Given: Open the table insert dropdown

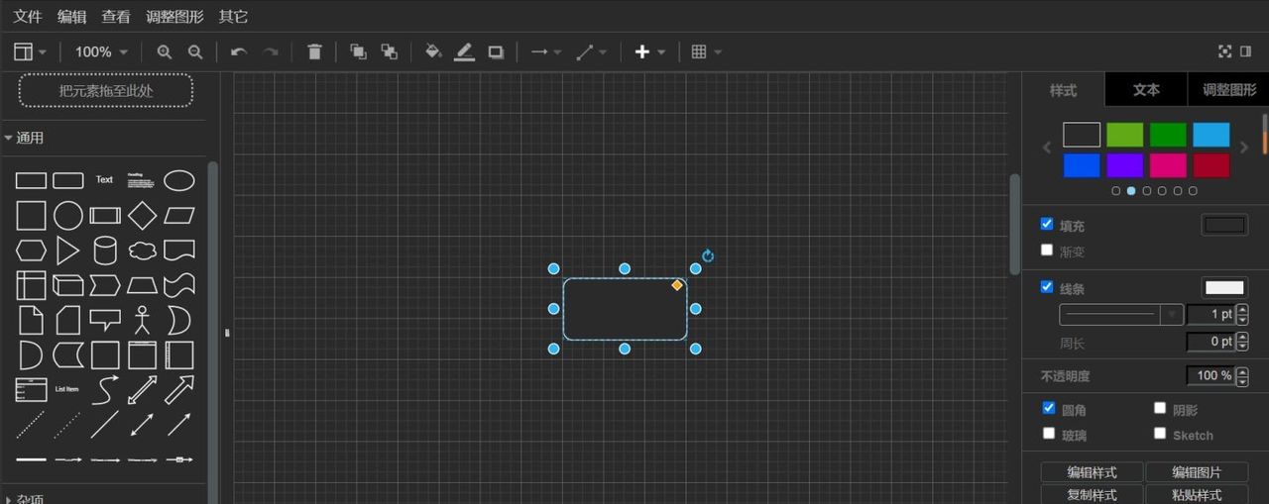Looking at the screenshot, I should click(x=706, y=52).
